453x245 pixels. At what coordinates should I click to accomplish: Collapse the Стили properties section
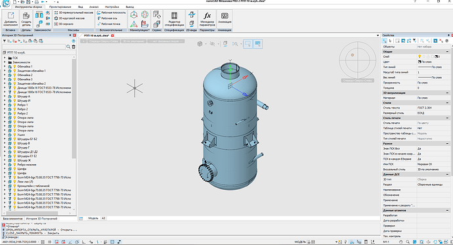447,103
